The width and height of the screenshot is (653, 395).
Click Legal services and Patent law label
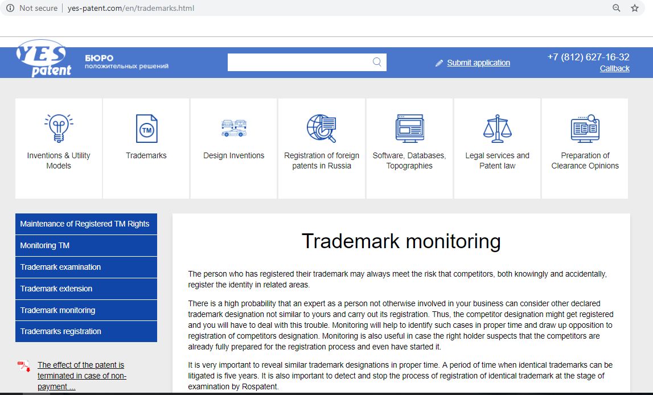[497, 161]
